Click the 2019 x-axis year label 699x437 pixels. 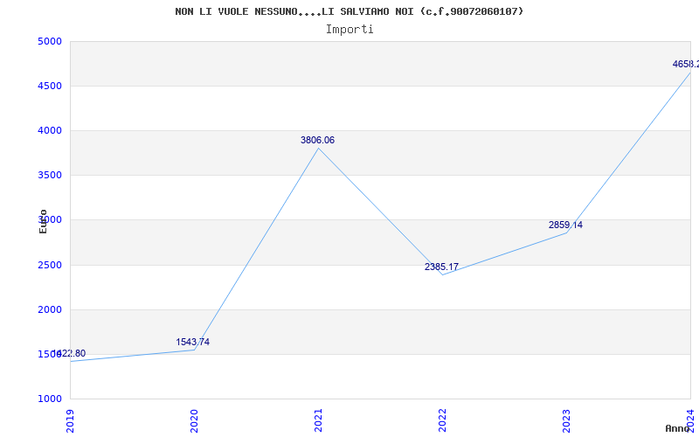(70, 421)
